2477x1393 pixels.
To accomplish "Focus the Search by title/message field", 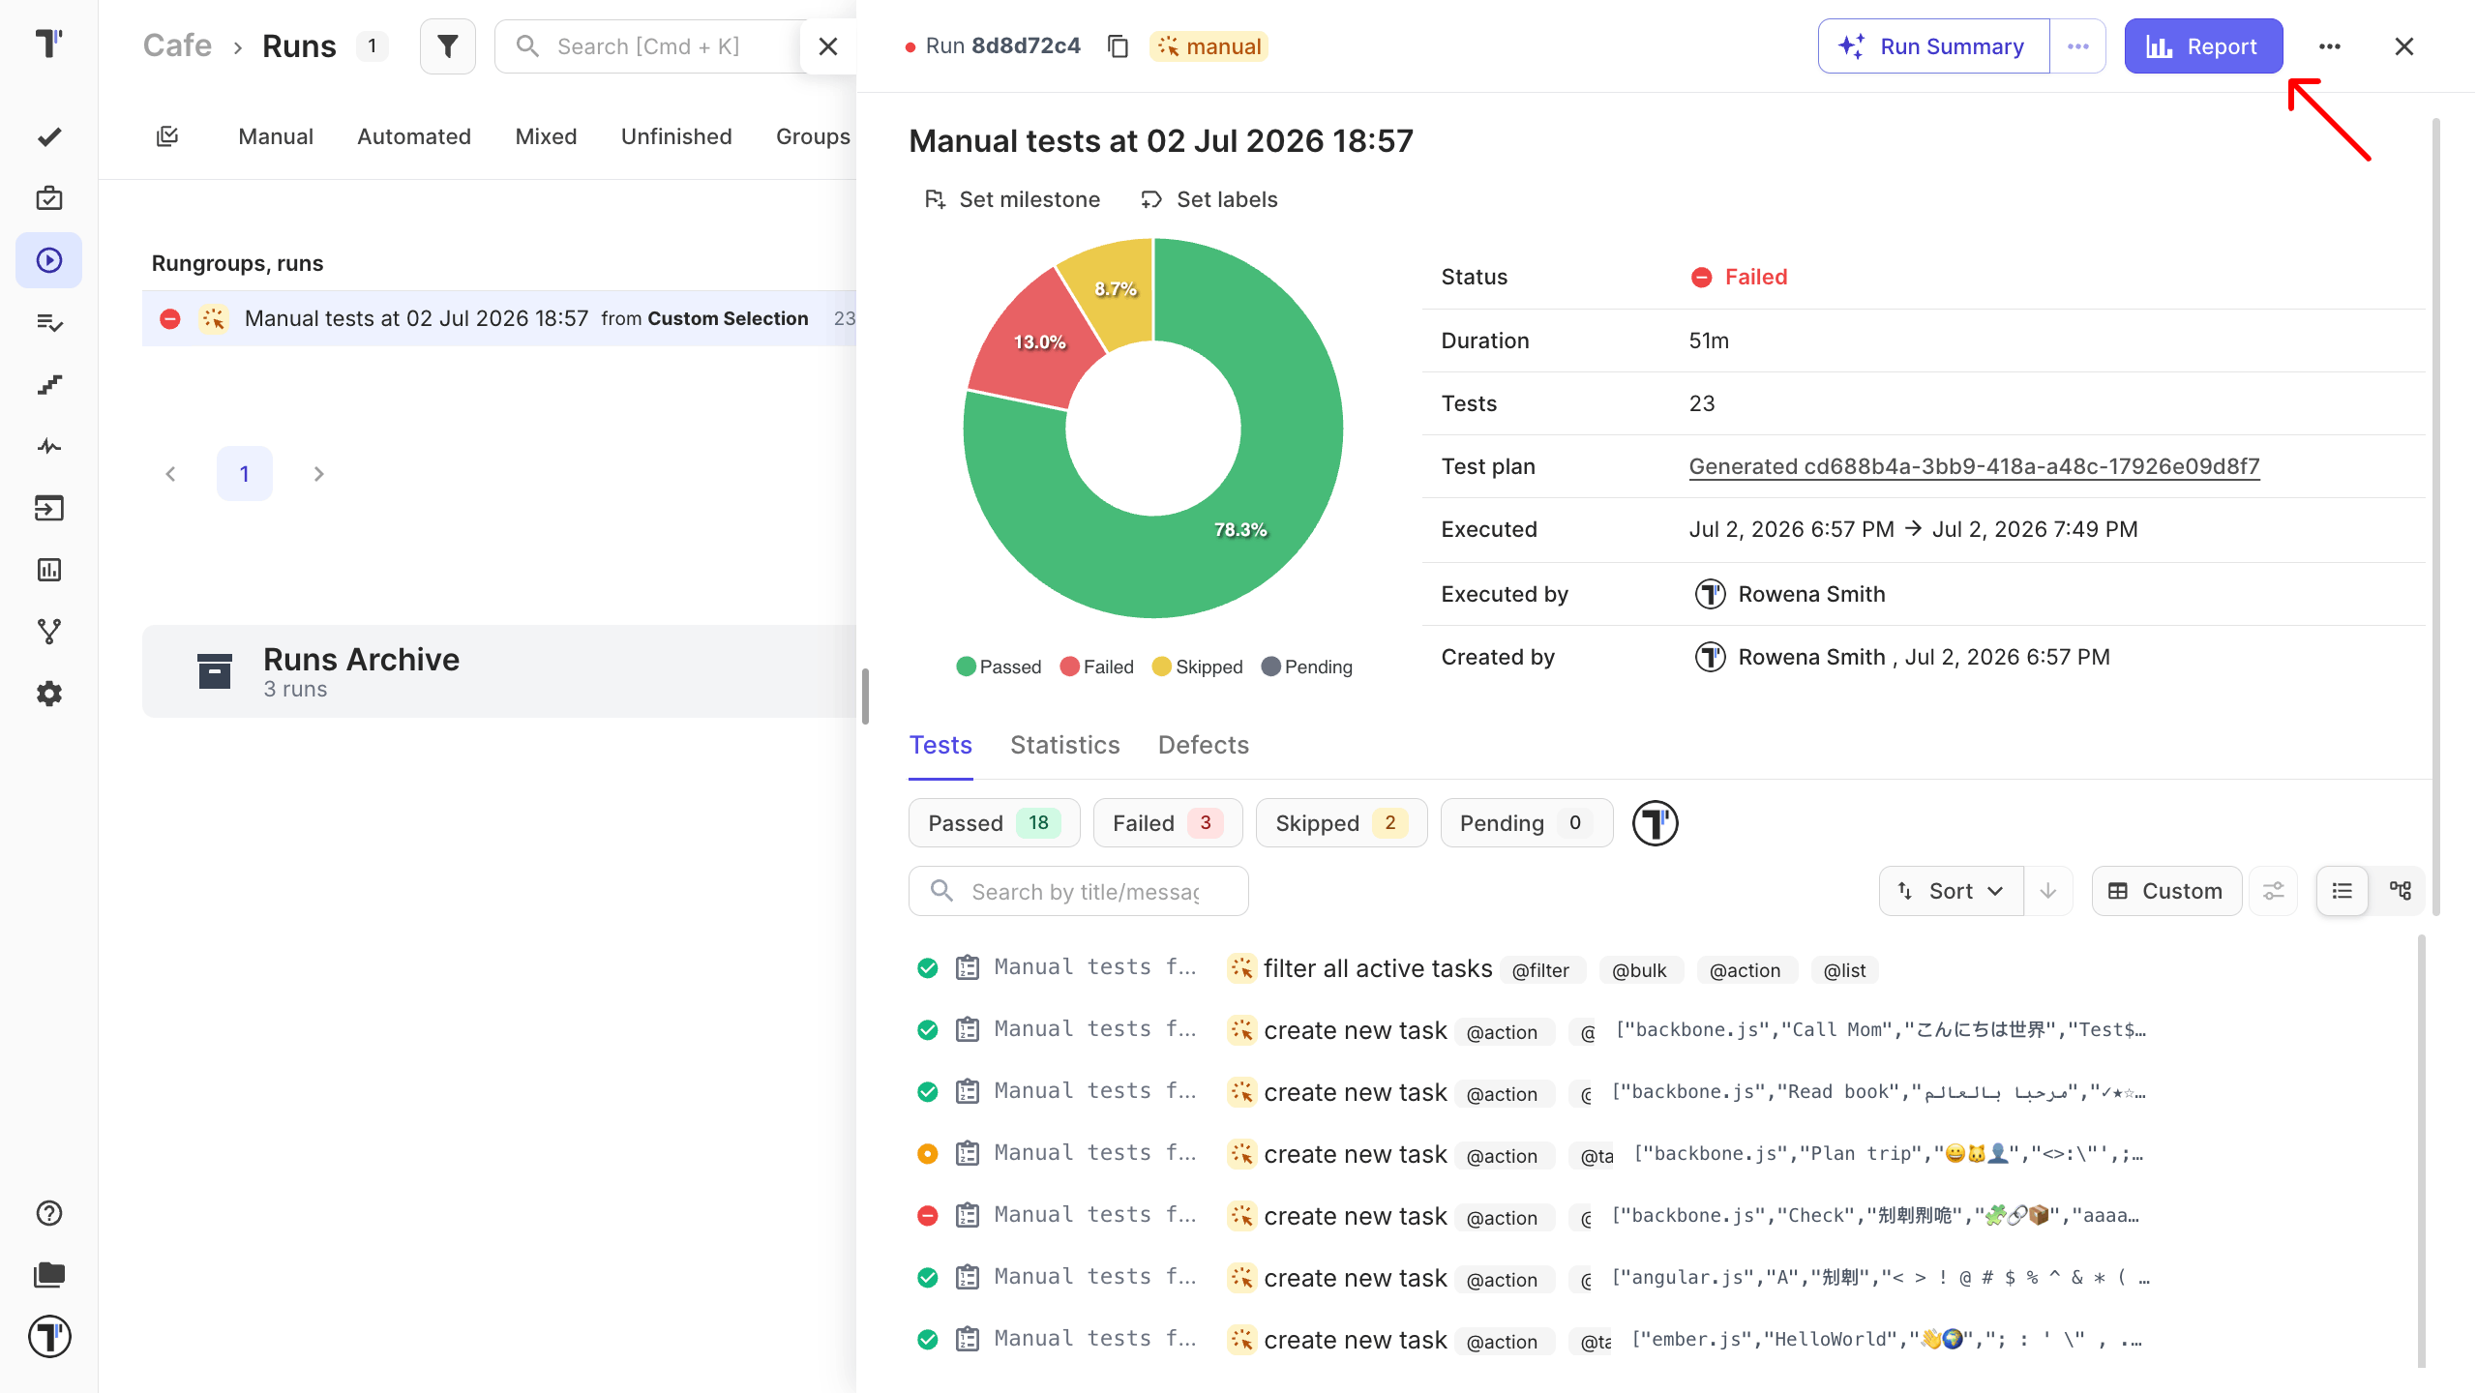I will click(x=1079, y=891).
